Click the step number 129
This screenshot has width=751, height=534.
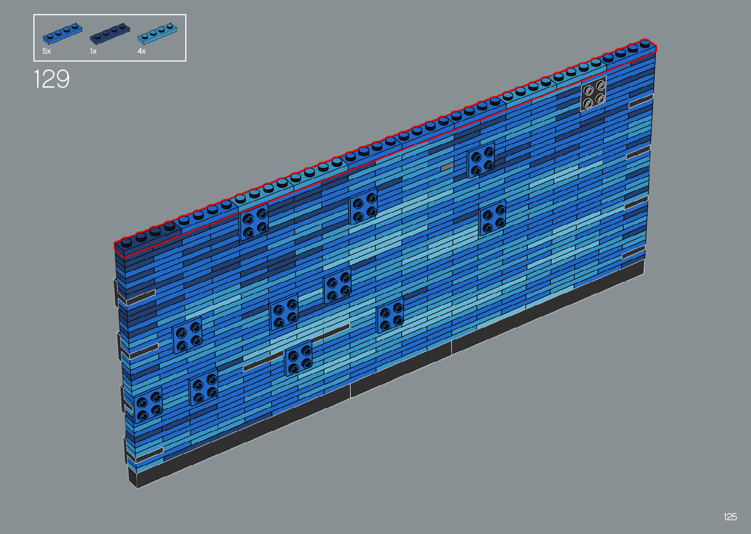[52, 79]
